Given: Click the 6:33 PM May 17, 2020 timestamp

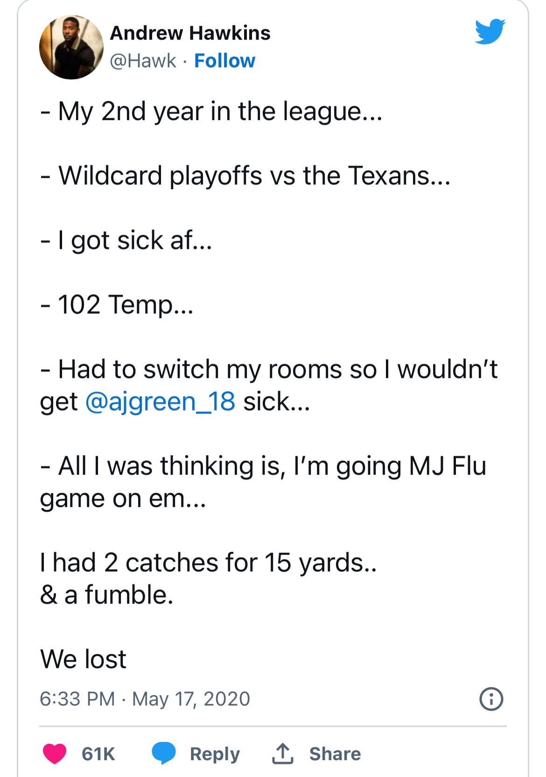Looking at the screenshot, I should pyautogui.click(x=145, y=699).
